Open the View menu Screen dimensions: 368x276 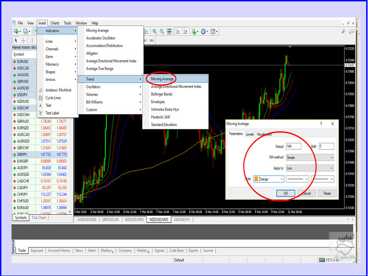point(30,23)
